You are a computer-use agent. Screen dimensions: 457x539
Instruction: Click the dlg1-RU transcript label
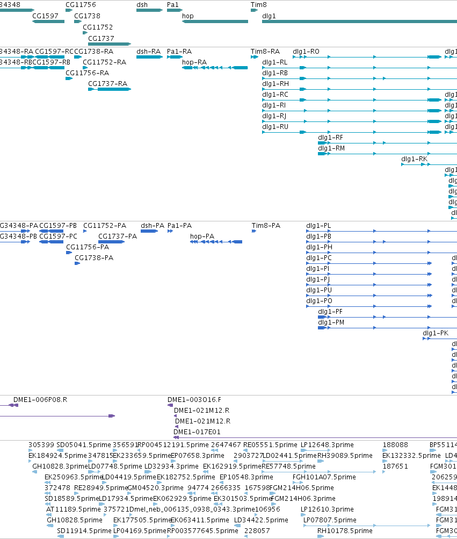275,127
